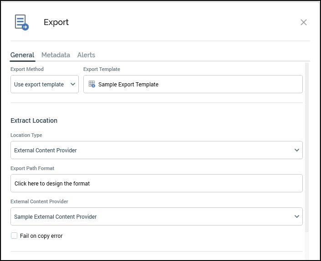Close the Export dialog with X

304,22
